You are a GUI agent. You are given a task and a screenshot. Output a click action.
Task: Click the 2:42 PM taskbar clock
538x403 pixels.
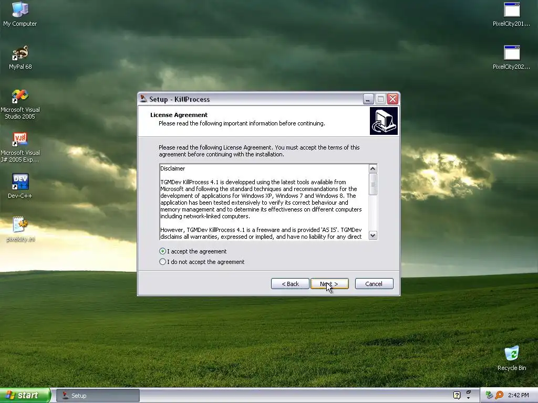518,395
